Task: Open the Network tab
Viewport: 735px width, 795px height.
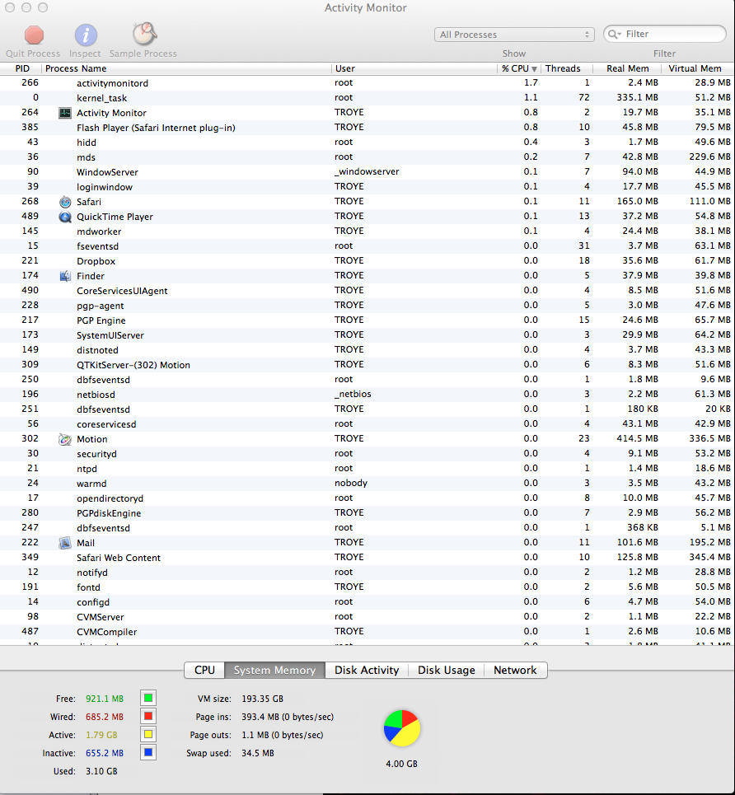Action: [x=515, y=670]
